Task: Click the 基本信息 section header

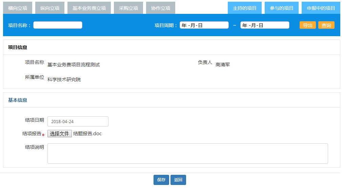Action: coord(18,100)
